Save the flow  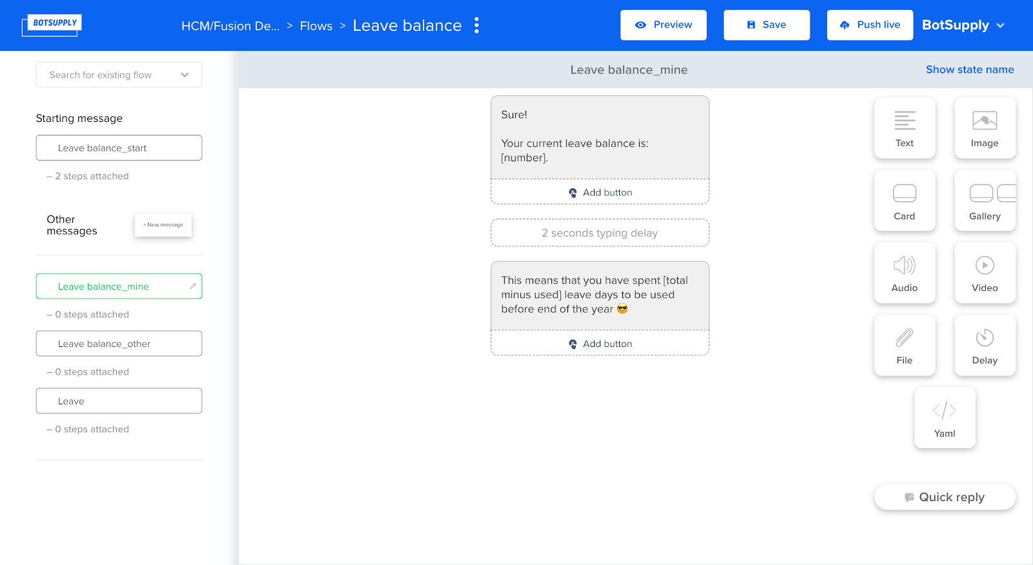tap(766, 25)
